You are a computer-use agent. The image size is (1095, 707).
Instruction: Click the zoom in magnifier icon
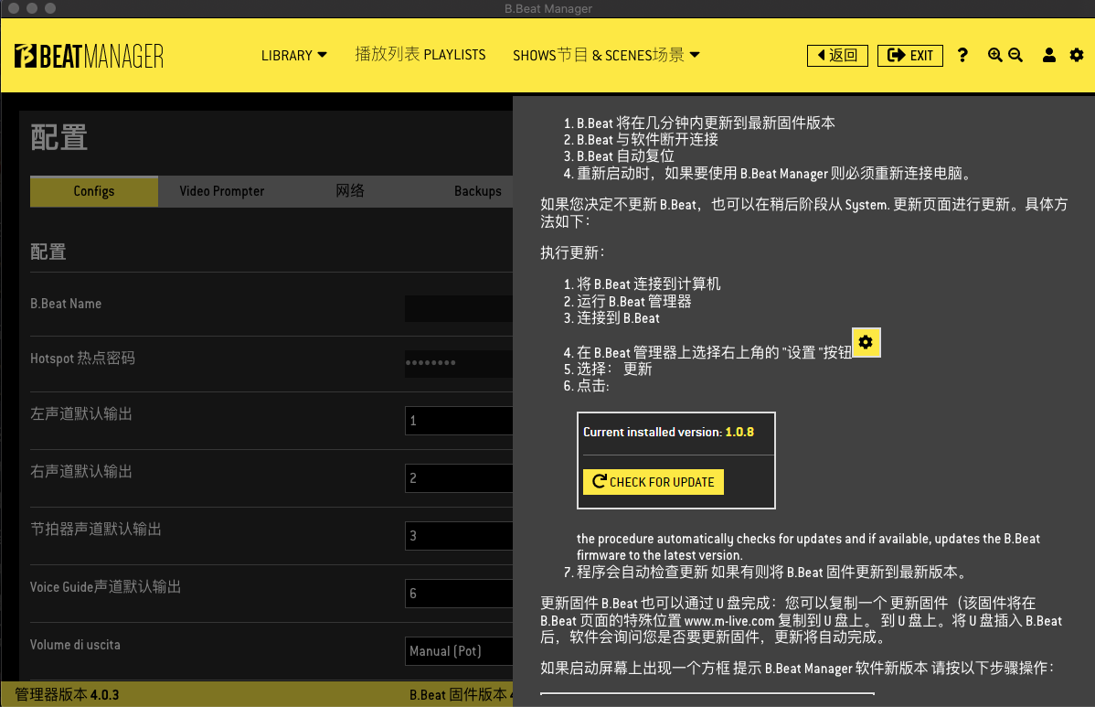994,55
